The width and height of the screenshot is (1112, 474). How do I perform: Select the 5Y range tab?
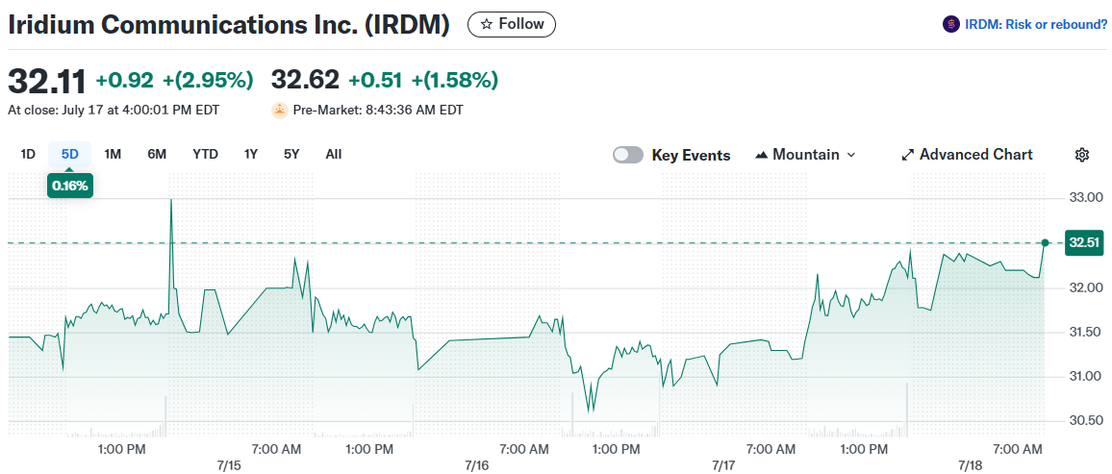(291, 154)
